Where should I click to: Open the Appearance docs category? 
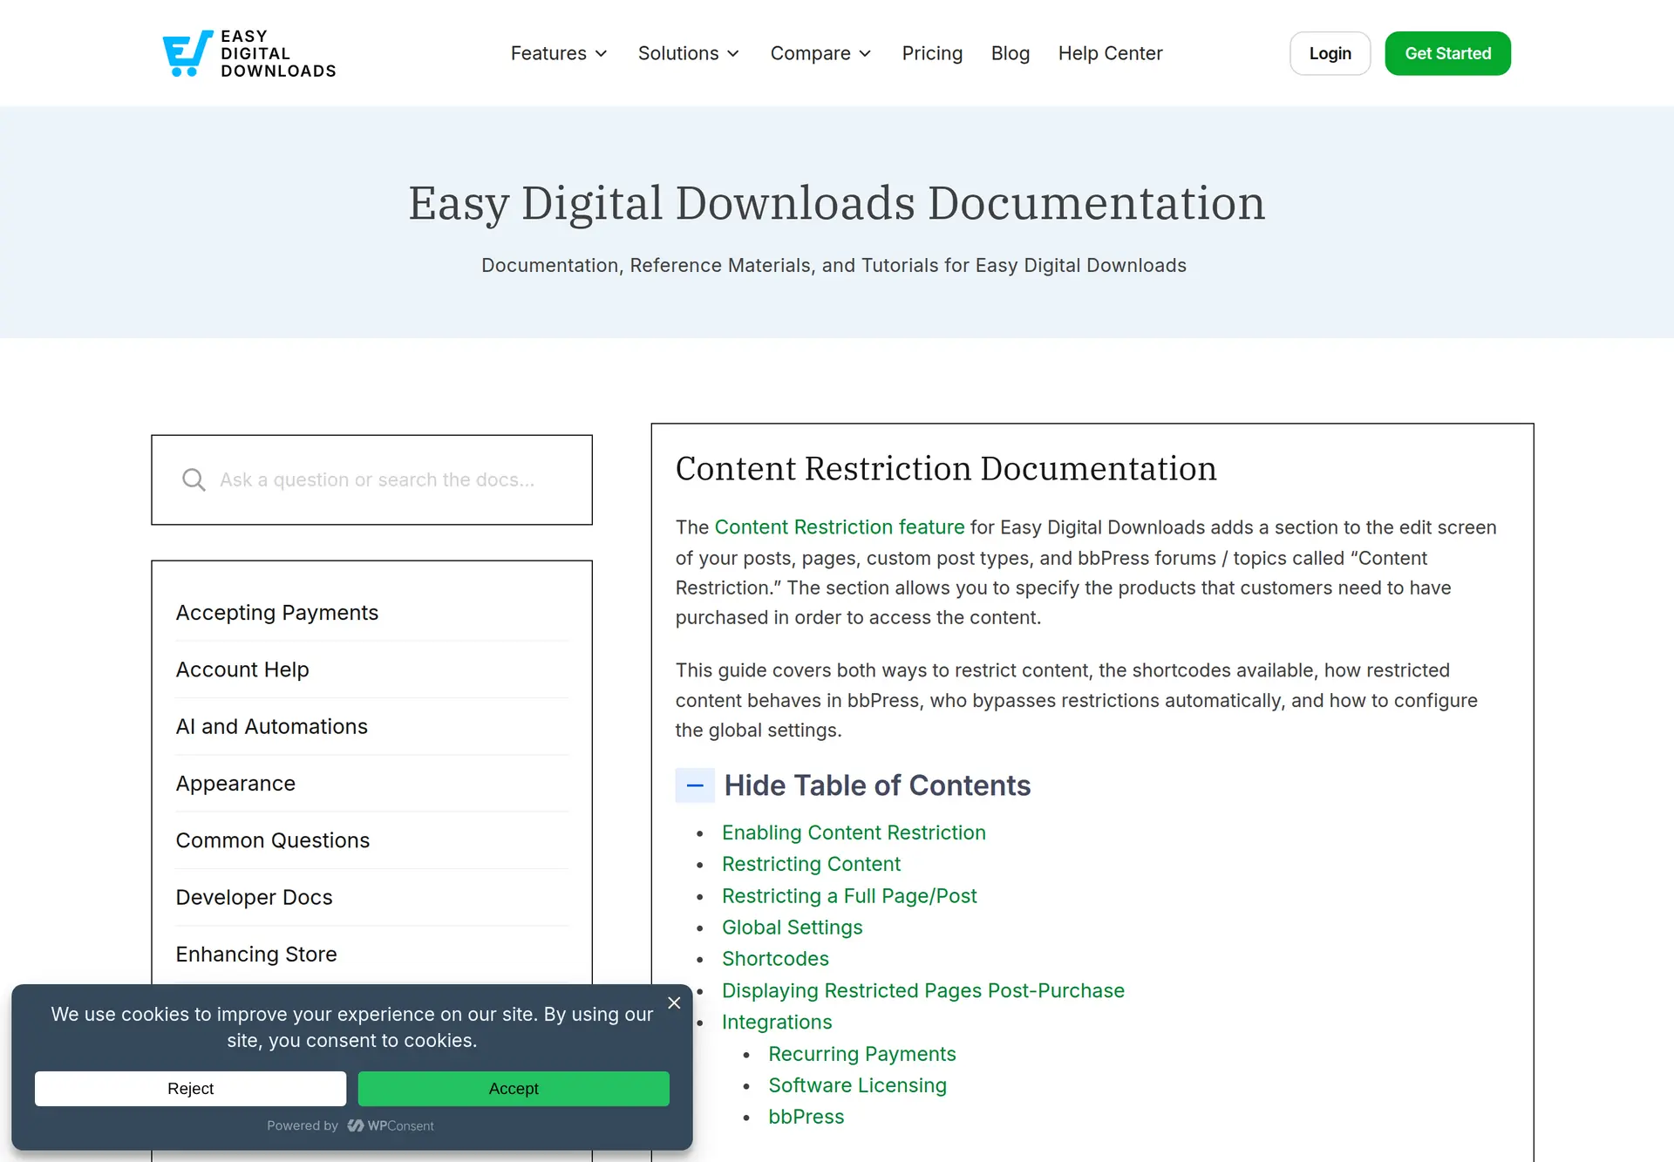click(x=235, y=784)
